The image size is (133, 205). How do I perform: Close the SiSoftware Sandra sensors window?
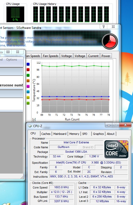click(x=113, y=27)
